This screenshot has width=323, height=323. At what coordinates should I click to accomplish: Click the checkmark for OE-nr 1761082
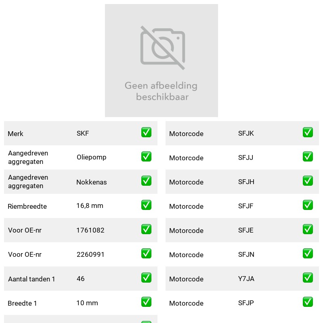click(146, 229)
